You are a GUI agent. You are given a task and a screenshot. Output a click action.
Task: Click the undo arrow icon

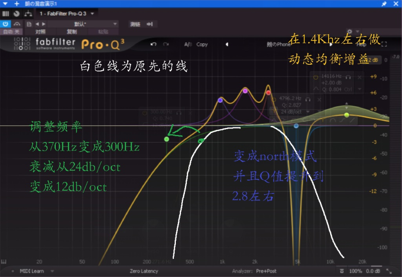[153, 44]
